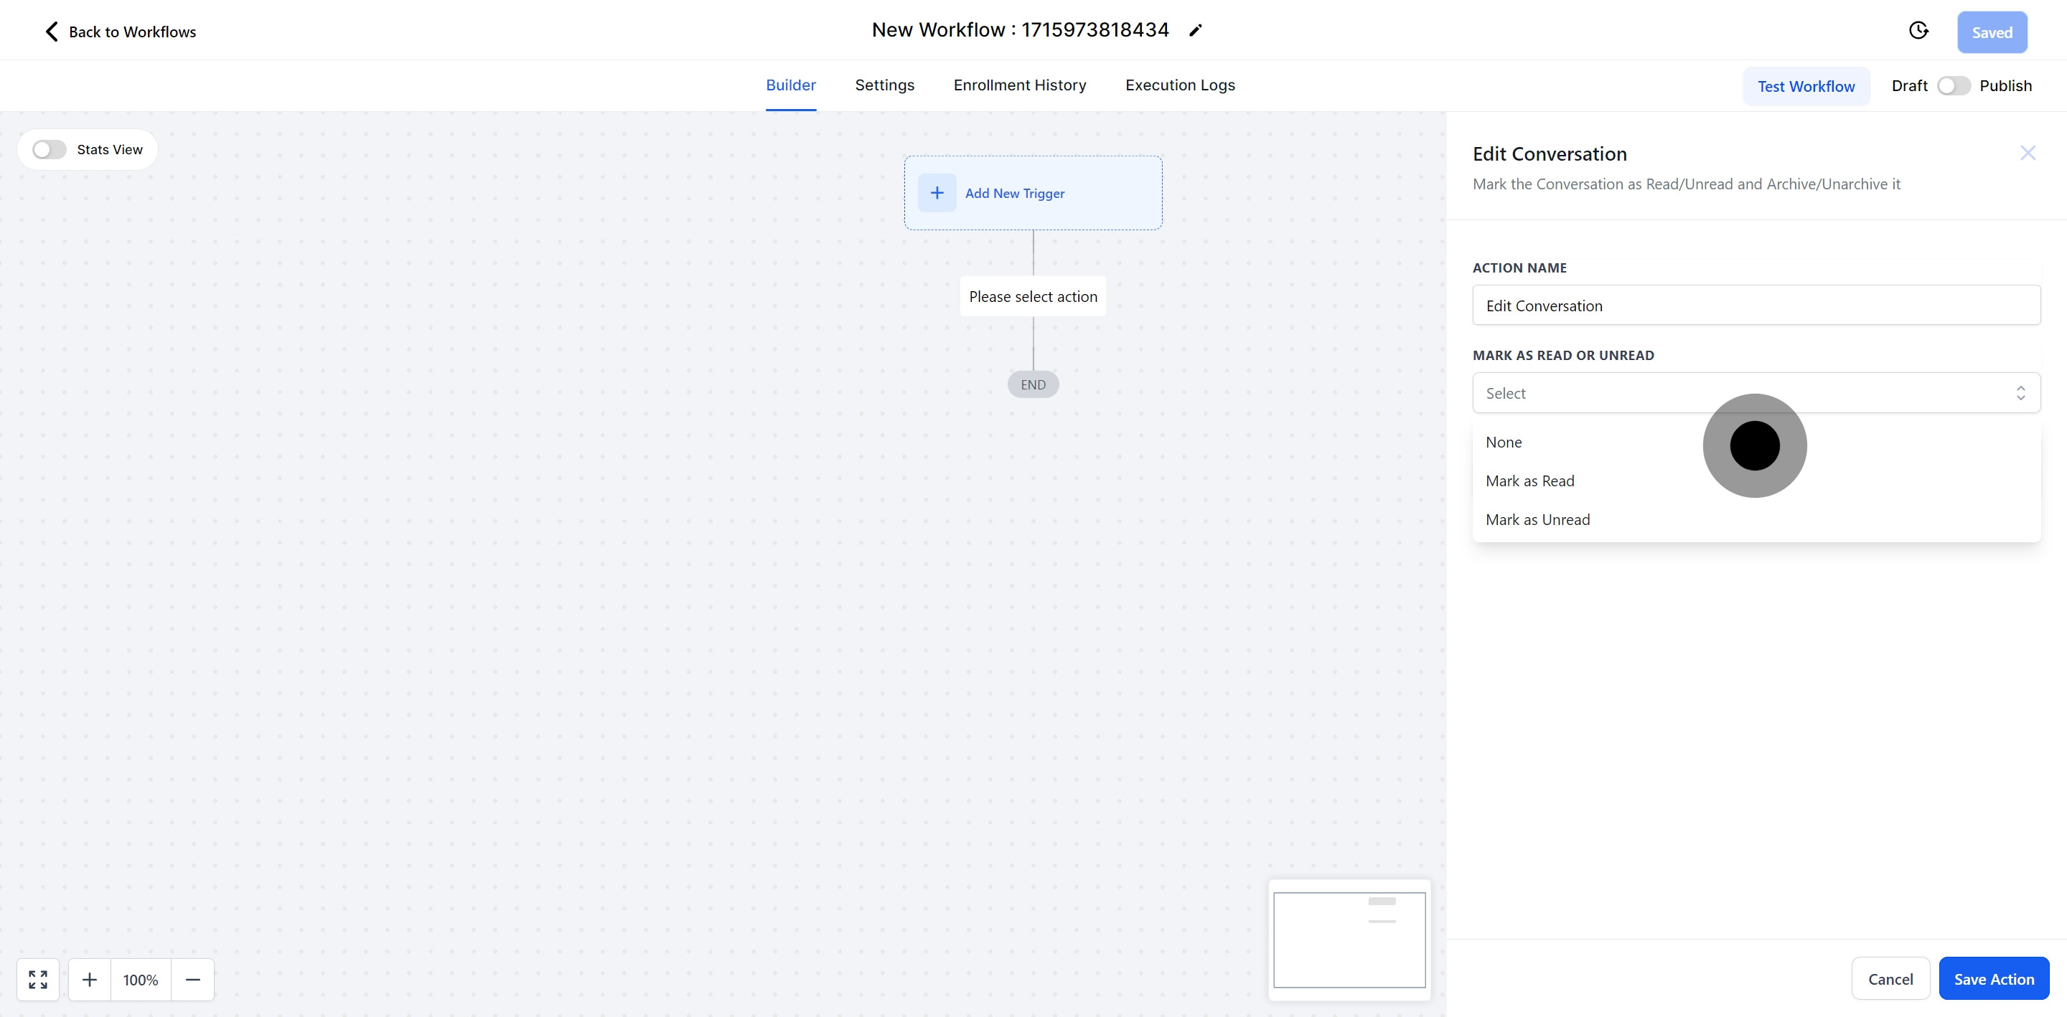
Task: Close the Edit Conversation panel
Action: (2028, 153)
